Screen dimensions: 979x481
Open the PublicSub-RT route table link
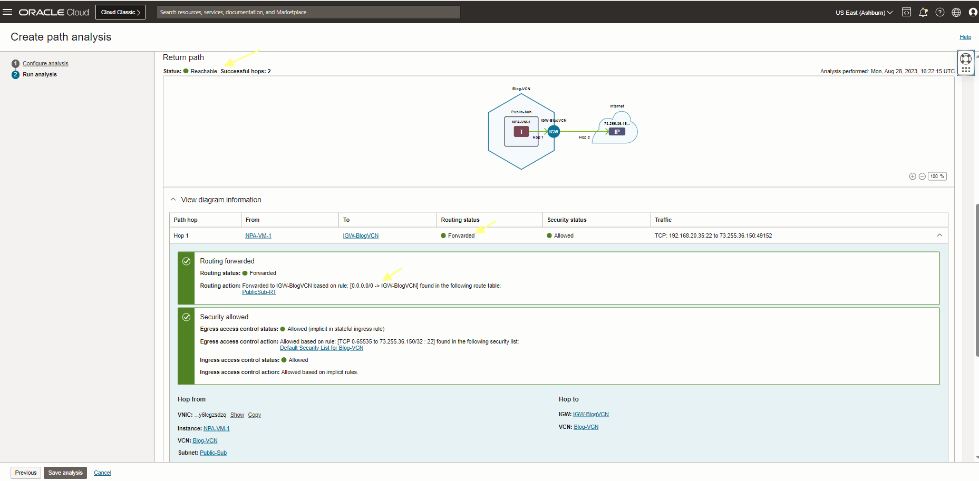coord(259,292)
